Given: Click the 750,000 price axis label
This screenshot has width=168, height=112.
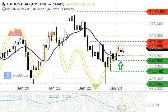Looking at the screenshot, I should click(x=156, y=36).
